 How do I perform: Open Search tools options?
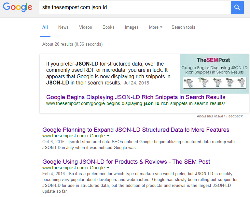click(183, 27)
